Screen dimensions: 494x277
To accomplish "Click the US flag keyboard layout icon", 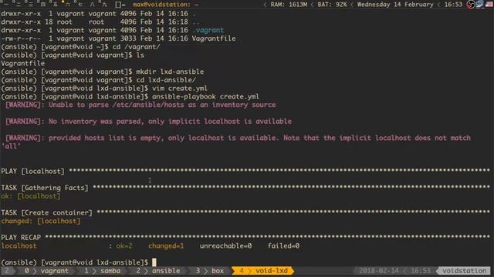I will [x=489, y=5].
